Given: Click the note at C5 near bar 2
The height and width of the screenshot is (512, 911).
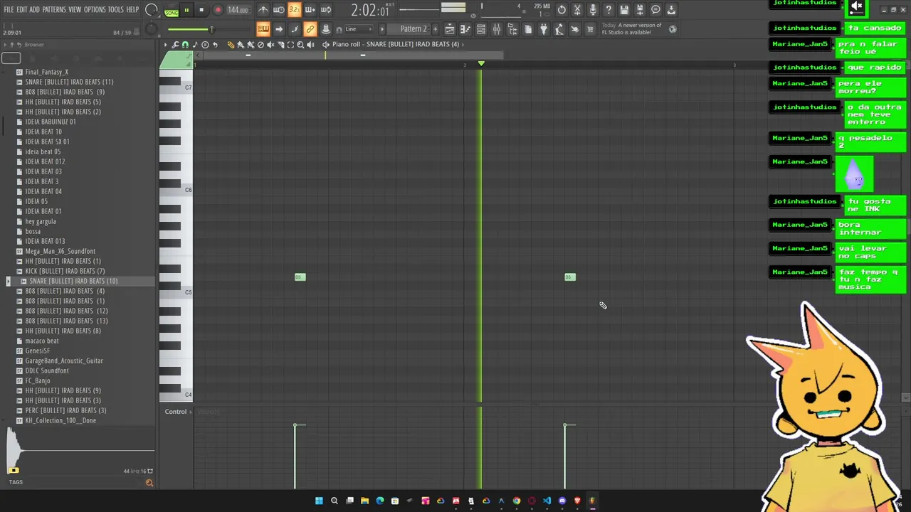Looking at the screenshot, I should (570, 277).
